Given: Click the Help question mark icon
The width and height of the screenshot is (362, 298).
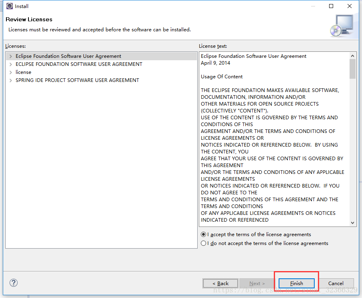Looking at the screenshot, I should point(14,283).
